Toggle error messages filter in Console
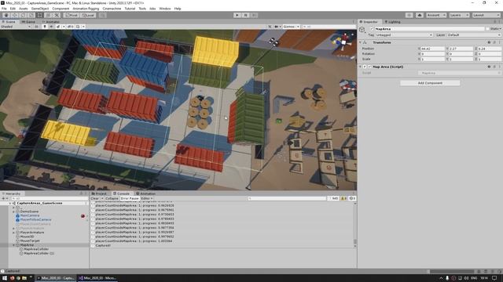Image resolution: width=503 pixels, height=282 pixels. [352, 198]
